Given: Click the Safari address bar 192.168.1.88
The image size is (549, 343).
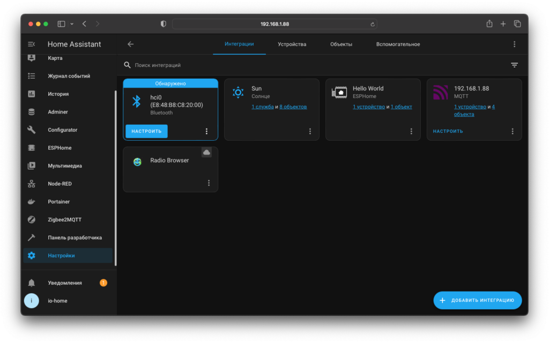Looking at the screenshot, I should (x=274, y=24).
